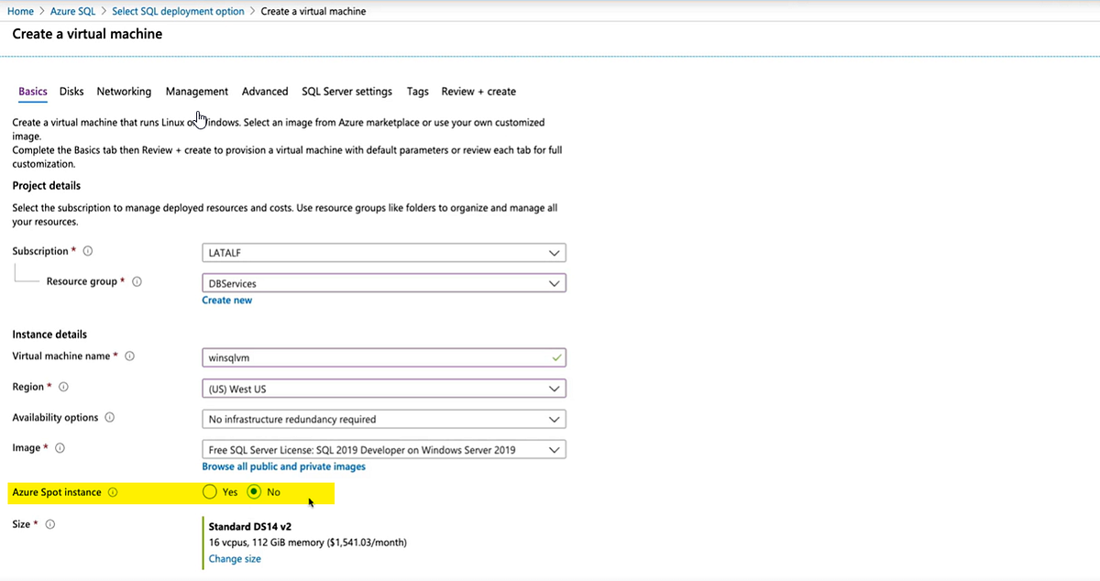
Task: Click Create new under Resource group
Action: (x=226, y=300)
